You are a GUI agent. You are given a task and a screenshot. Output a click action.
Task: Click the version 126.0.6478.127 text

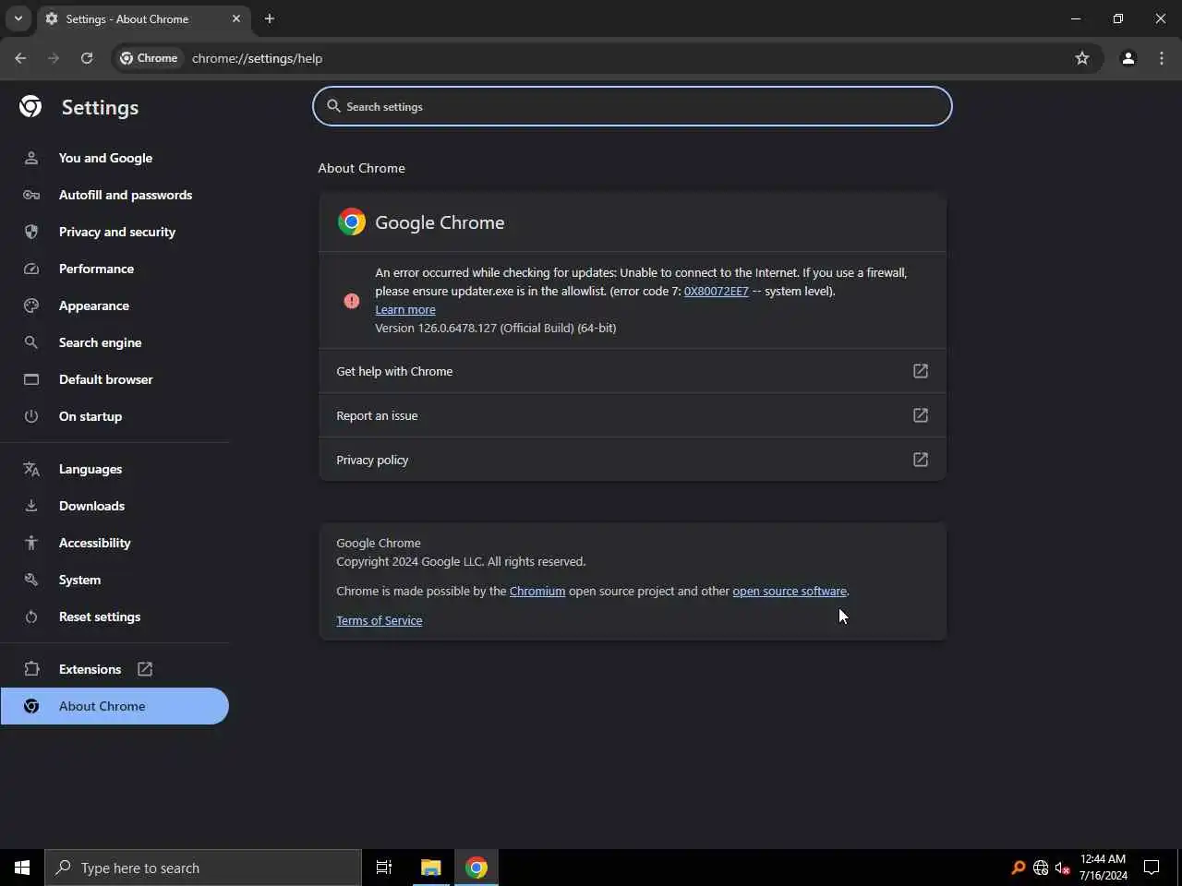(496, 328)
